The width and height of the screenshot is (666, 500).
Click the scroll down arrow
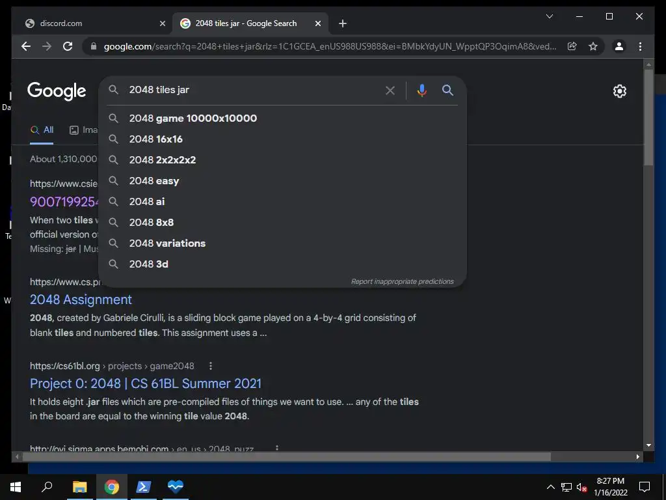coord(648,445)
